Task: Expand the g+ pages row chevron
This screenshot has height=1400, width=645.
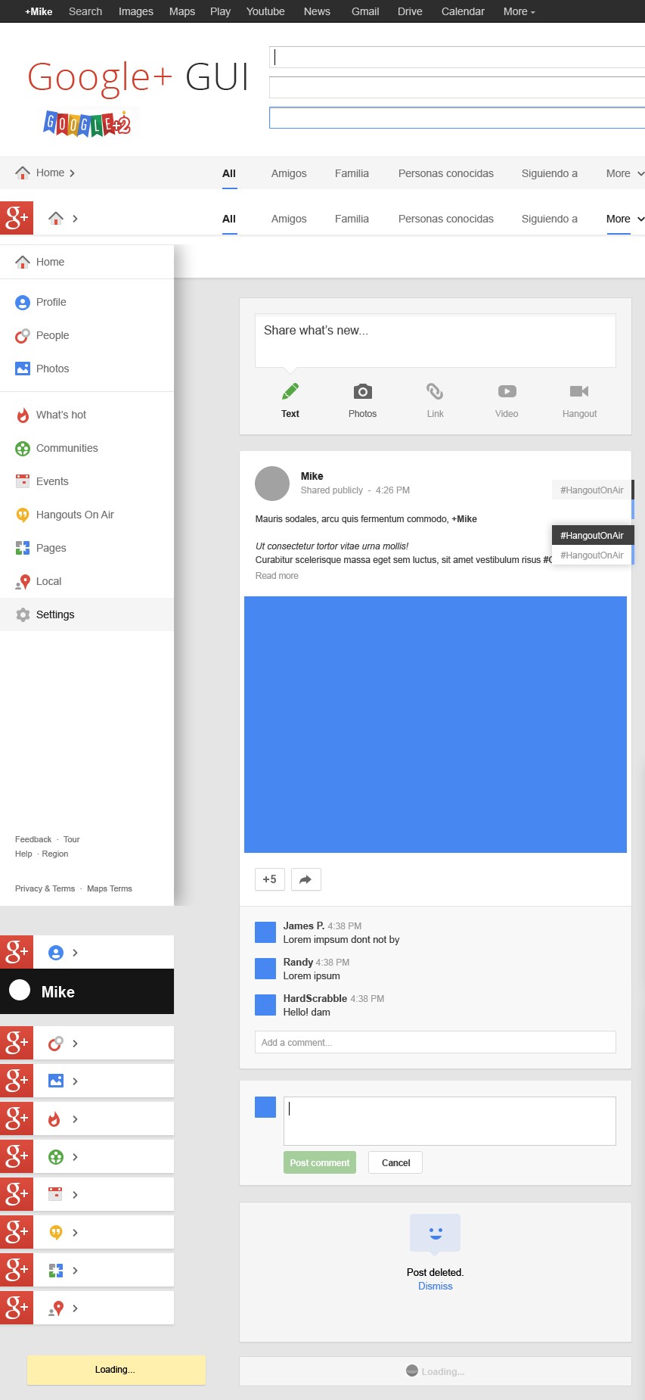Action: pyautogui.click(x=75, y=1271)
